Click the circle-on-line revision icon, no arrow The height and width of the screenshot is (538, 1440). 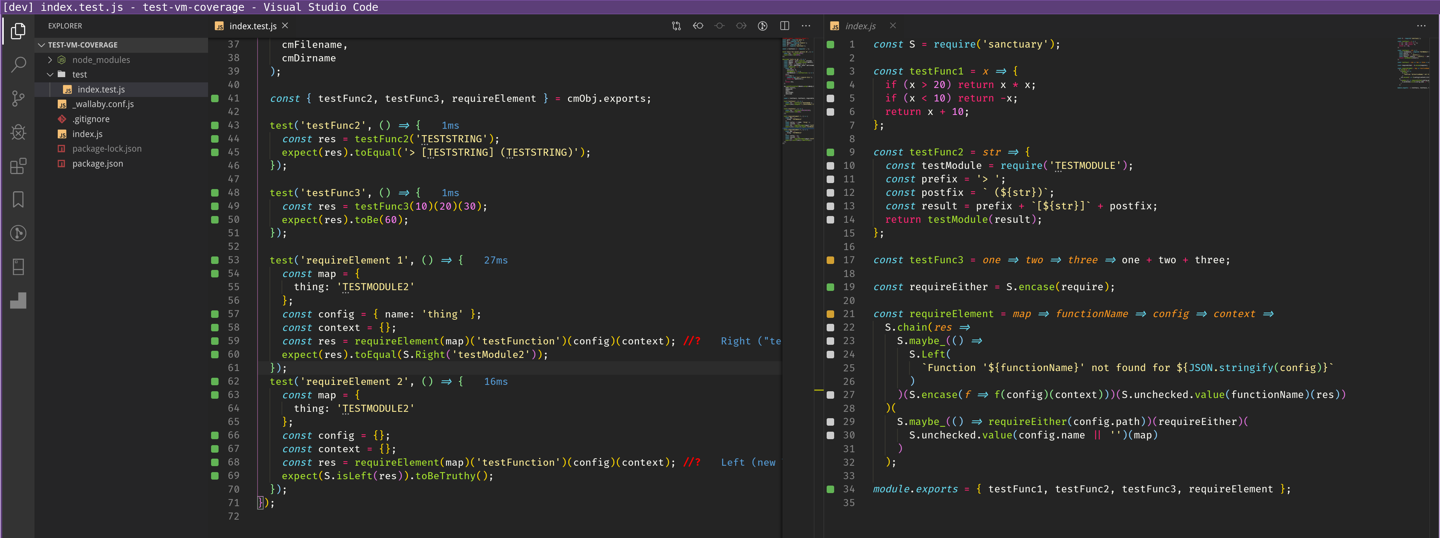click(x=719, y=26)
